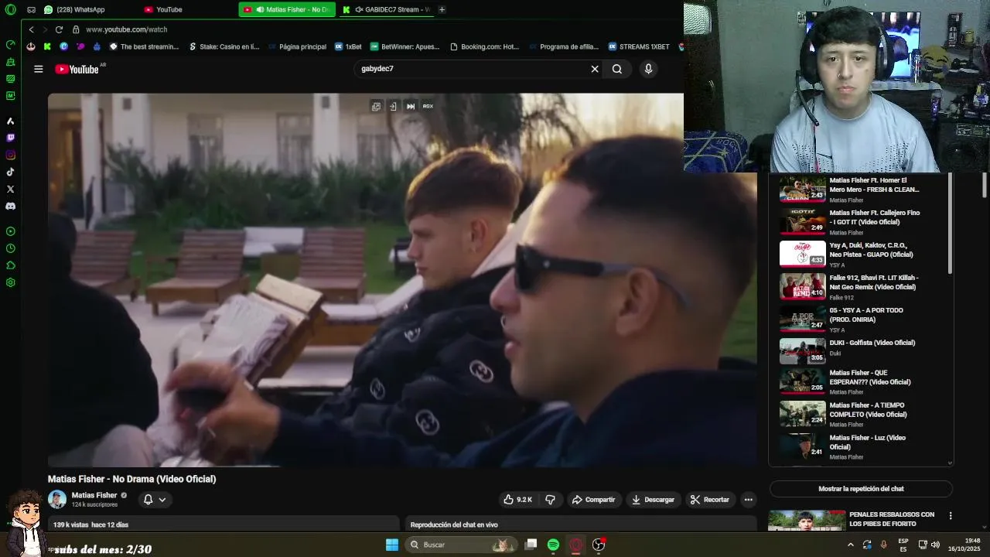Image resolution: width=990 pixels, height=557 pixels.
Task: Dislike the No Drama video
Action: click(x=550, y=500)
